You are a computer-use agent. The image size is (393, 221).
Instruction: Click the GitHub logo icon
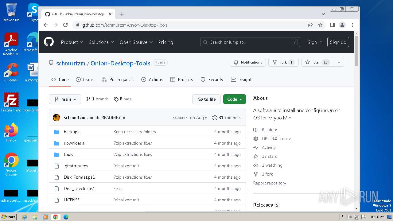[x=49, y=42]
